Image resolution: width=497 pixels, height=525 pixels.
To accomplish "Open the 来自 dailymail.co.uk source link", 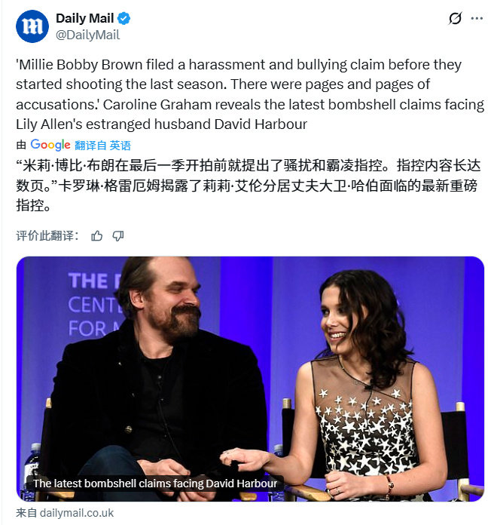I will point(65,513).
